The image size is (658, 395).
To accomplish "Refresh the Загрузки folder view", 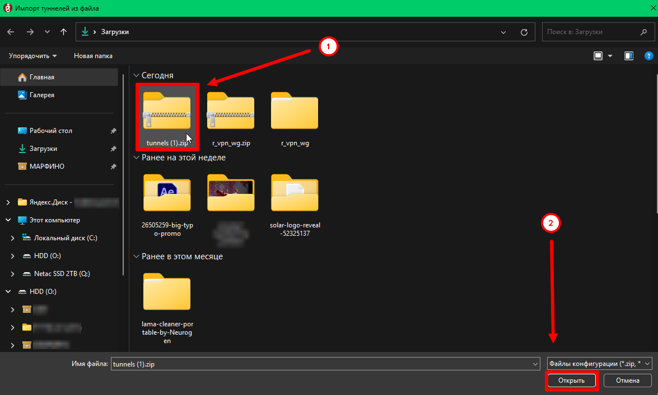I will tap(524, 32).
